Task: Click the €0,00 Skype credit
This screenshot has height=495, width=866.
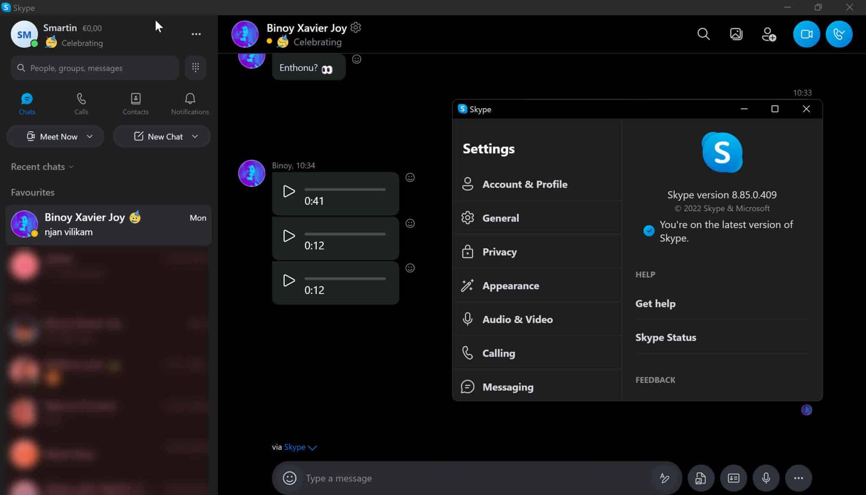Action: [x=92, y=28]
